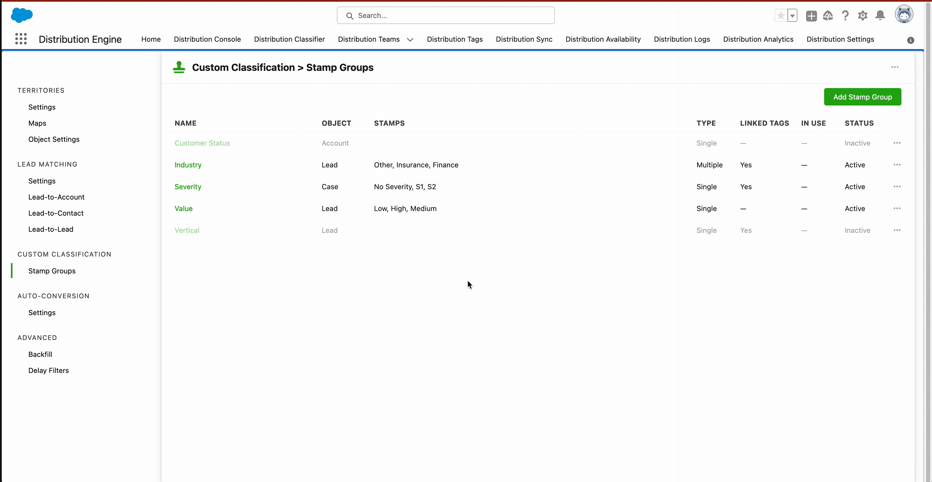Click the 'Low, High, Medium' stamps cell
The width and height of the screenshot is (932, 482).
point(405,209)
